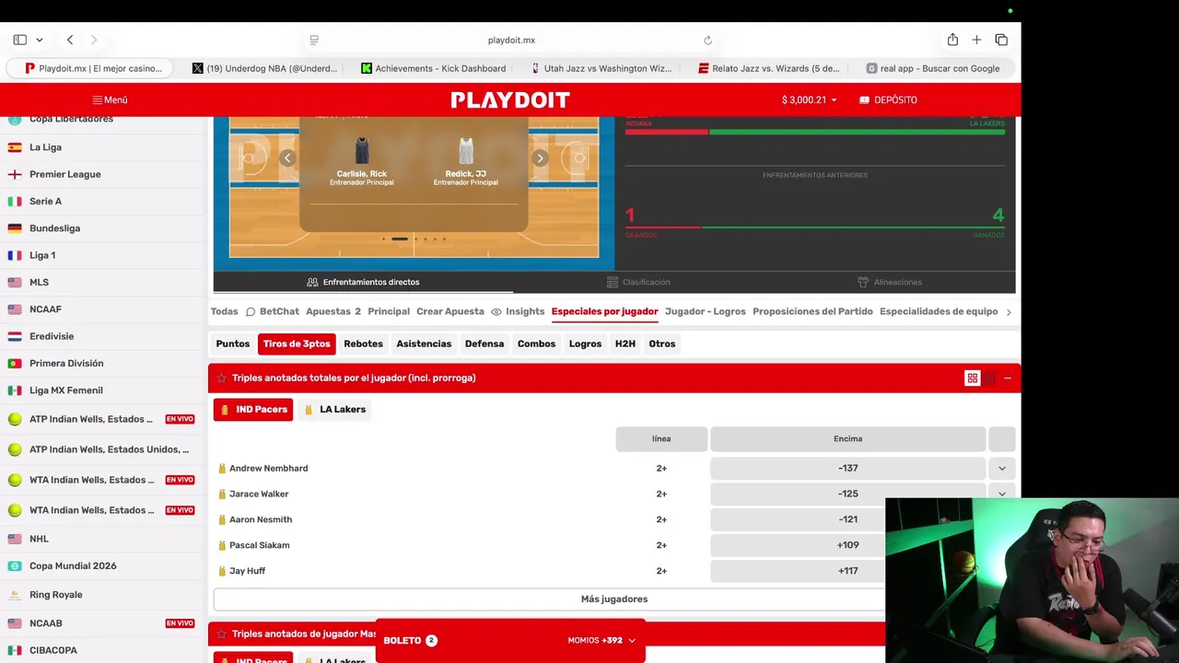1179x663 pixels.
Task: Open the Safari share icon
Action: tap(952, 40)
